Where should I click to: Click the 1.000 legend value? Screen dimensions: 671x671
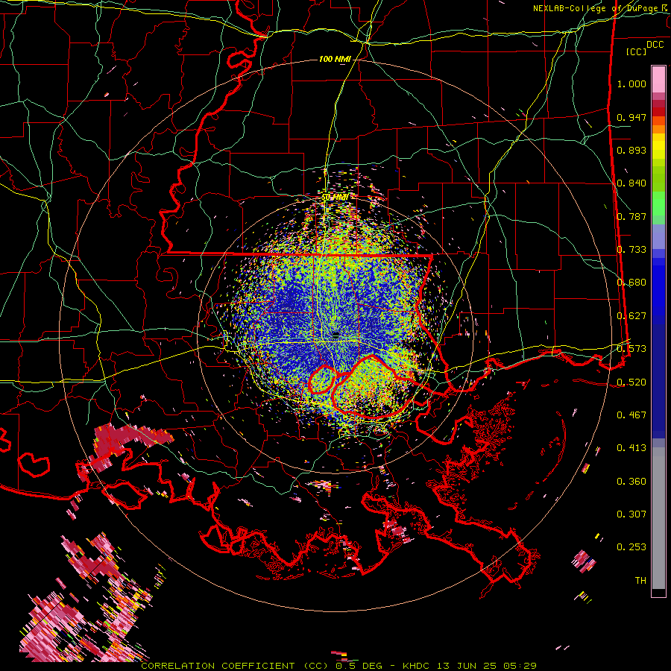(631, 84)
